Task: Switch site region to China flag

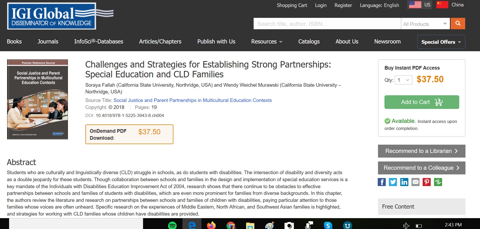Action: coord(442,5)
